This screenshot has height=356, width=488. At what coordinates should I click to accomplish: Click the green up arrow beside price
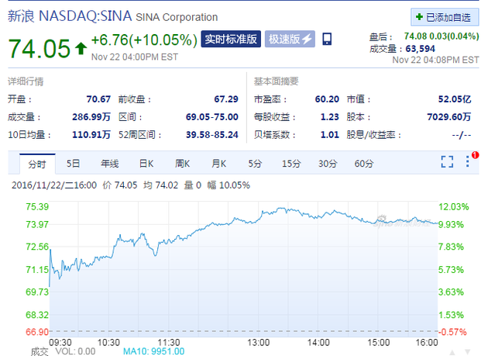pos(81,49)
